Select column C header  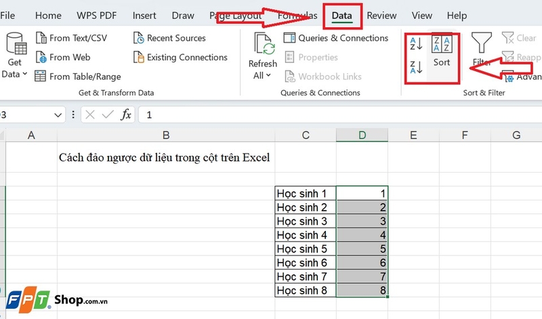pyautogui.click(x=306, y=135)
